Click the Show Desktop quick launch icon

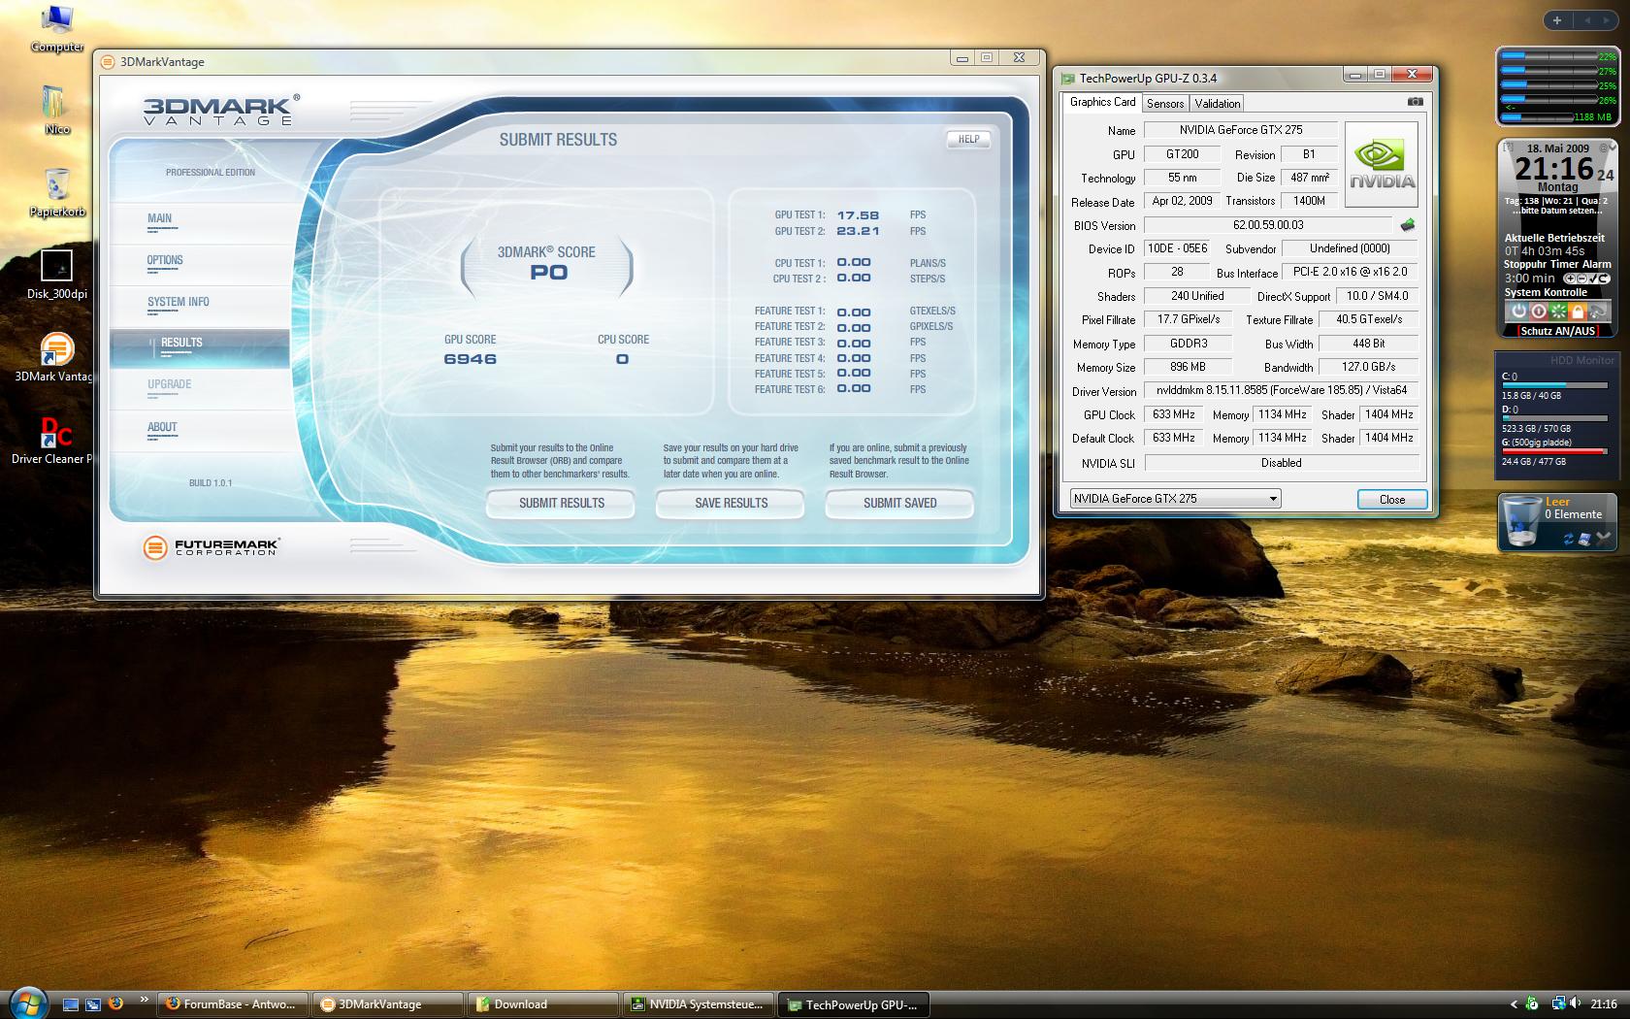pyautogui.click(x=71, y=1004)
